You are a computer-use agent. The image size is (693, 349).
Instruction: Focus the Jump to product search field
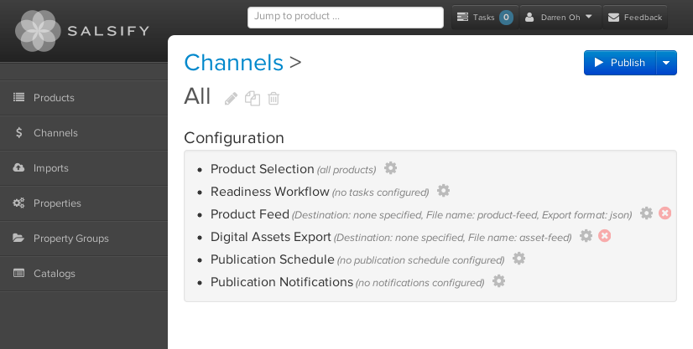(346, 18)
